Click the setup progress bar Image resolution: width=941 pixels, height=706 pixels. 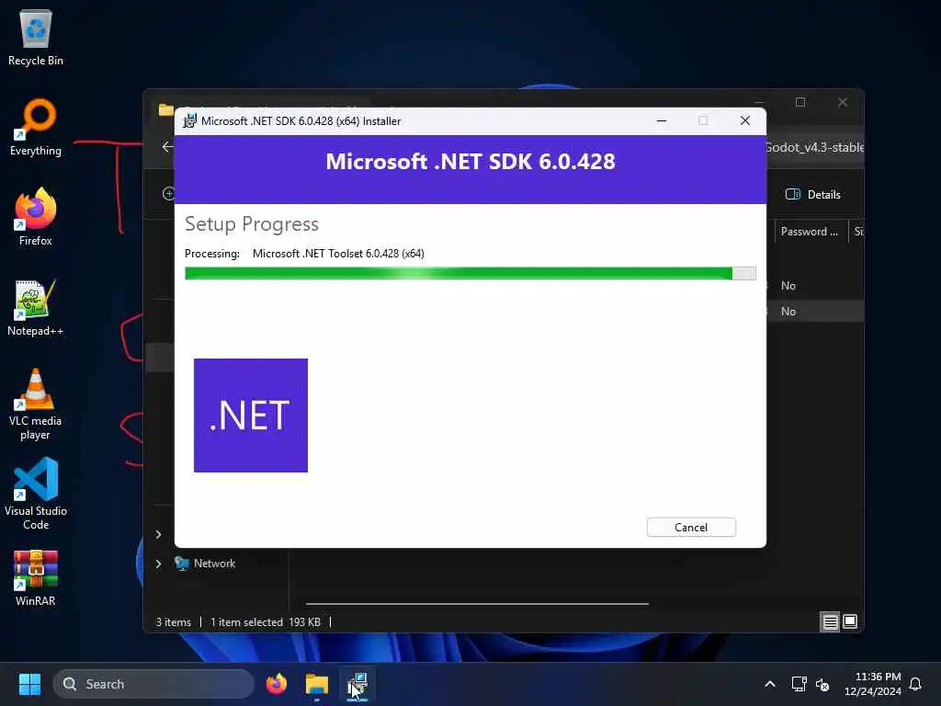click(x=470, y=274)
